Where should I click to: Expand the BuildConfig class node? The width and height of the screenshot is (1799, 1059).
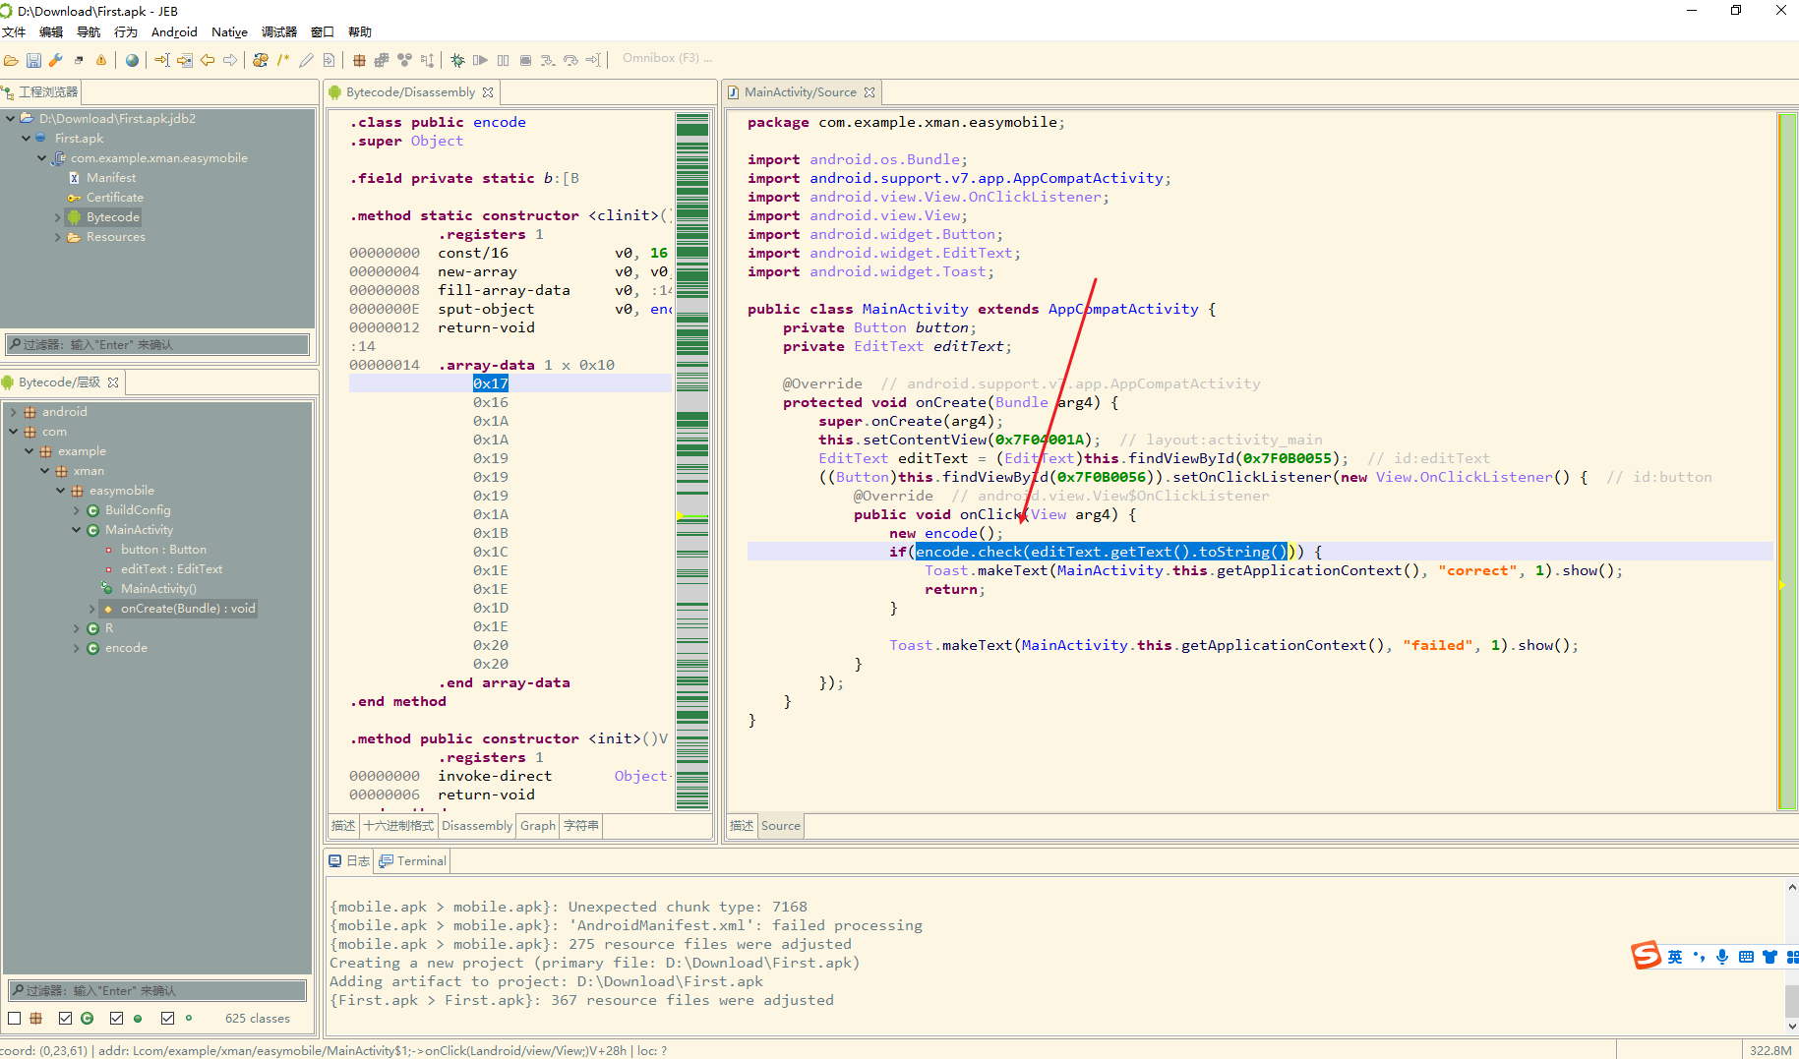(77, 510)
